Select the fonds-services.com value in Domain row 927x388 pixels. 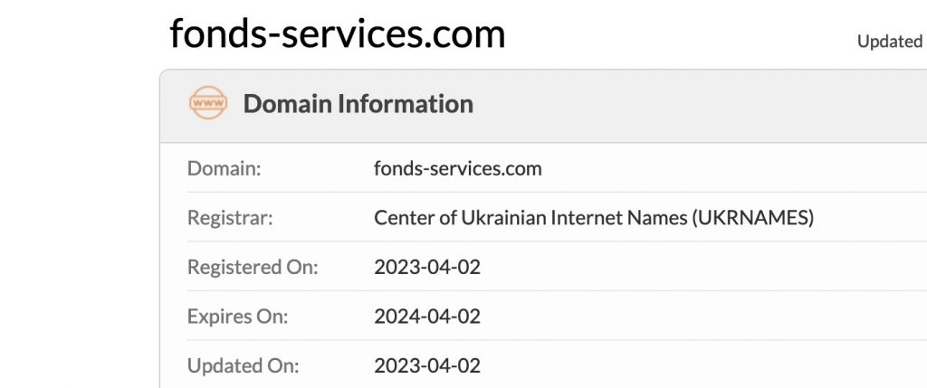[x=457, y=168]
